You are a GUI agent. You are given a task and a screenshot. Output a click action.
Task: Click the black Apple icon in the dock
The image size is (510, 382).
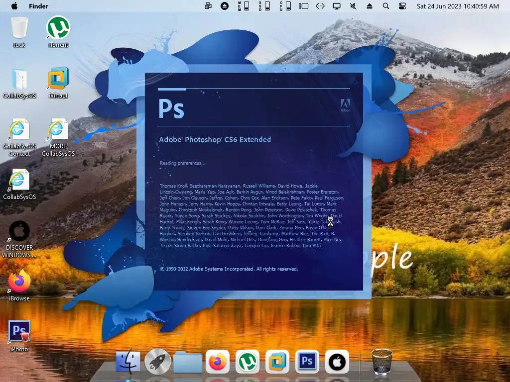click(337, 361)
